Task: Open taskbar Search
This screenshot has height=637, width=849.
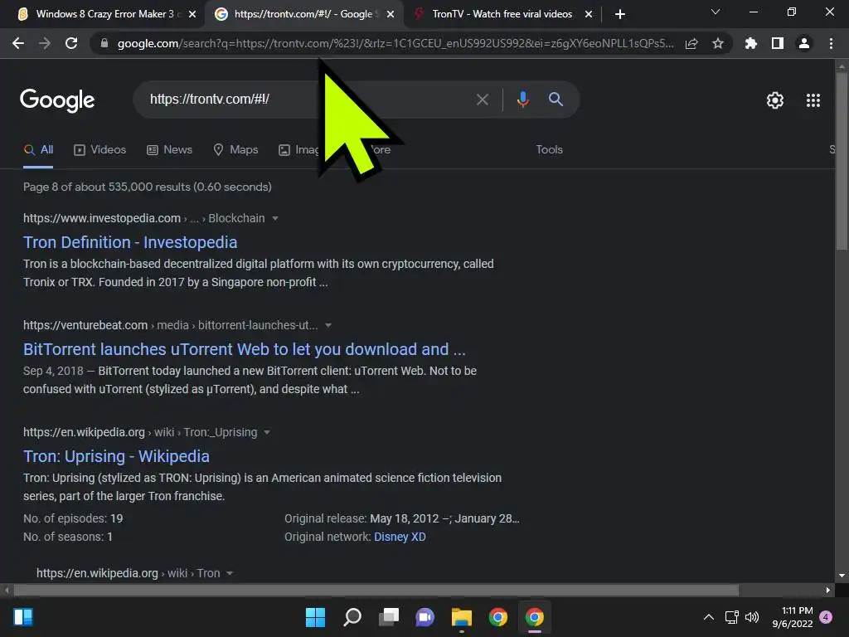Action: [352, 617]
